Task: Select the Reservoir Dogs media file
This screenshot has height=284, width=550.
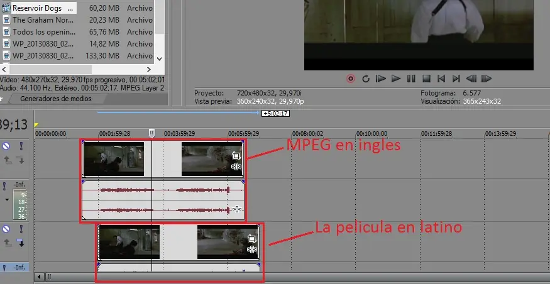Action: (x=44, y=8)
